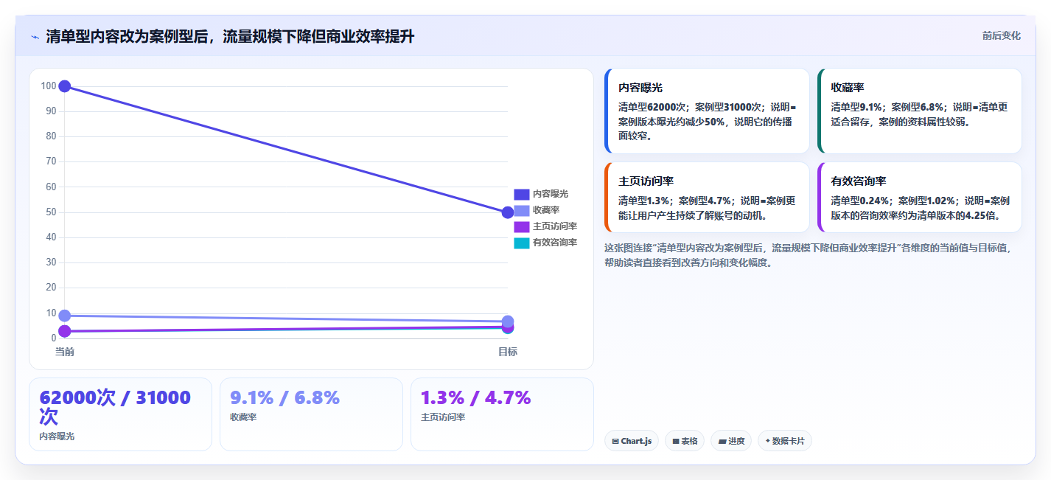Select the 内容曝光 data point at 目标
1051x480 pixels.
(508, 212)
